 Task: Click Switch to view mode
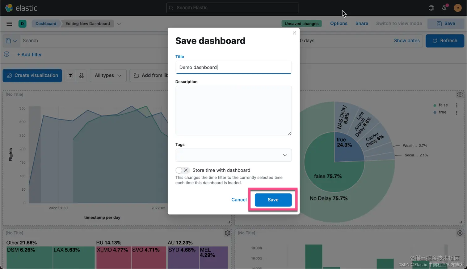click(399, 23)
